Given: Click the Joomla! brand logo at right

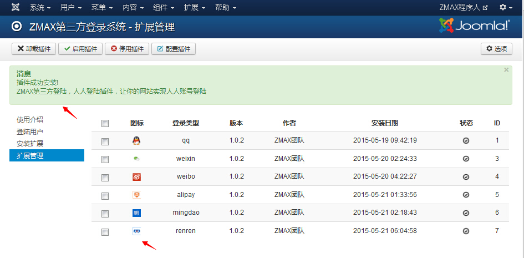Looking at the screenshot, I should (x=475, y=25).
